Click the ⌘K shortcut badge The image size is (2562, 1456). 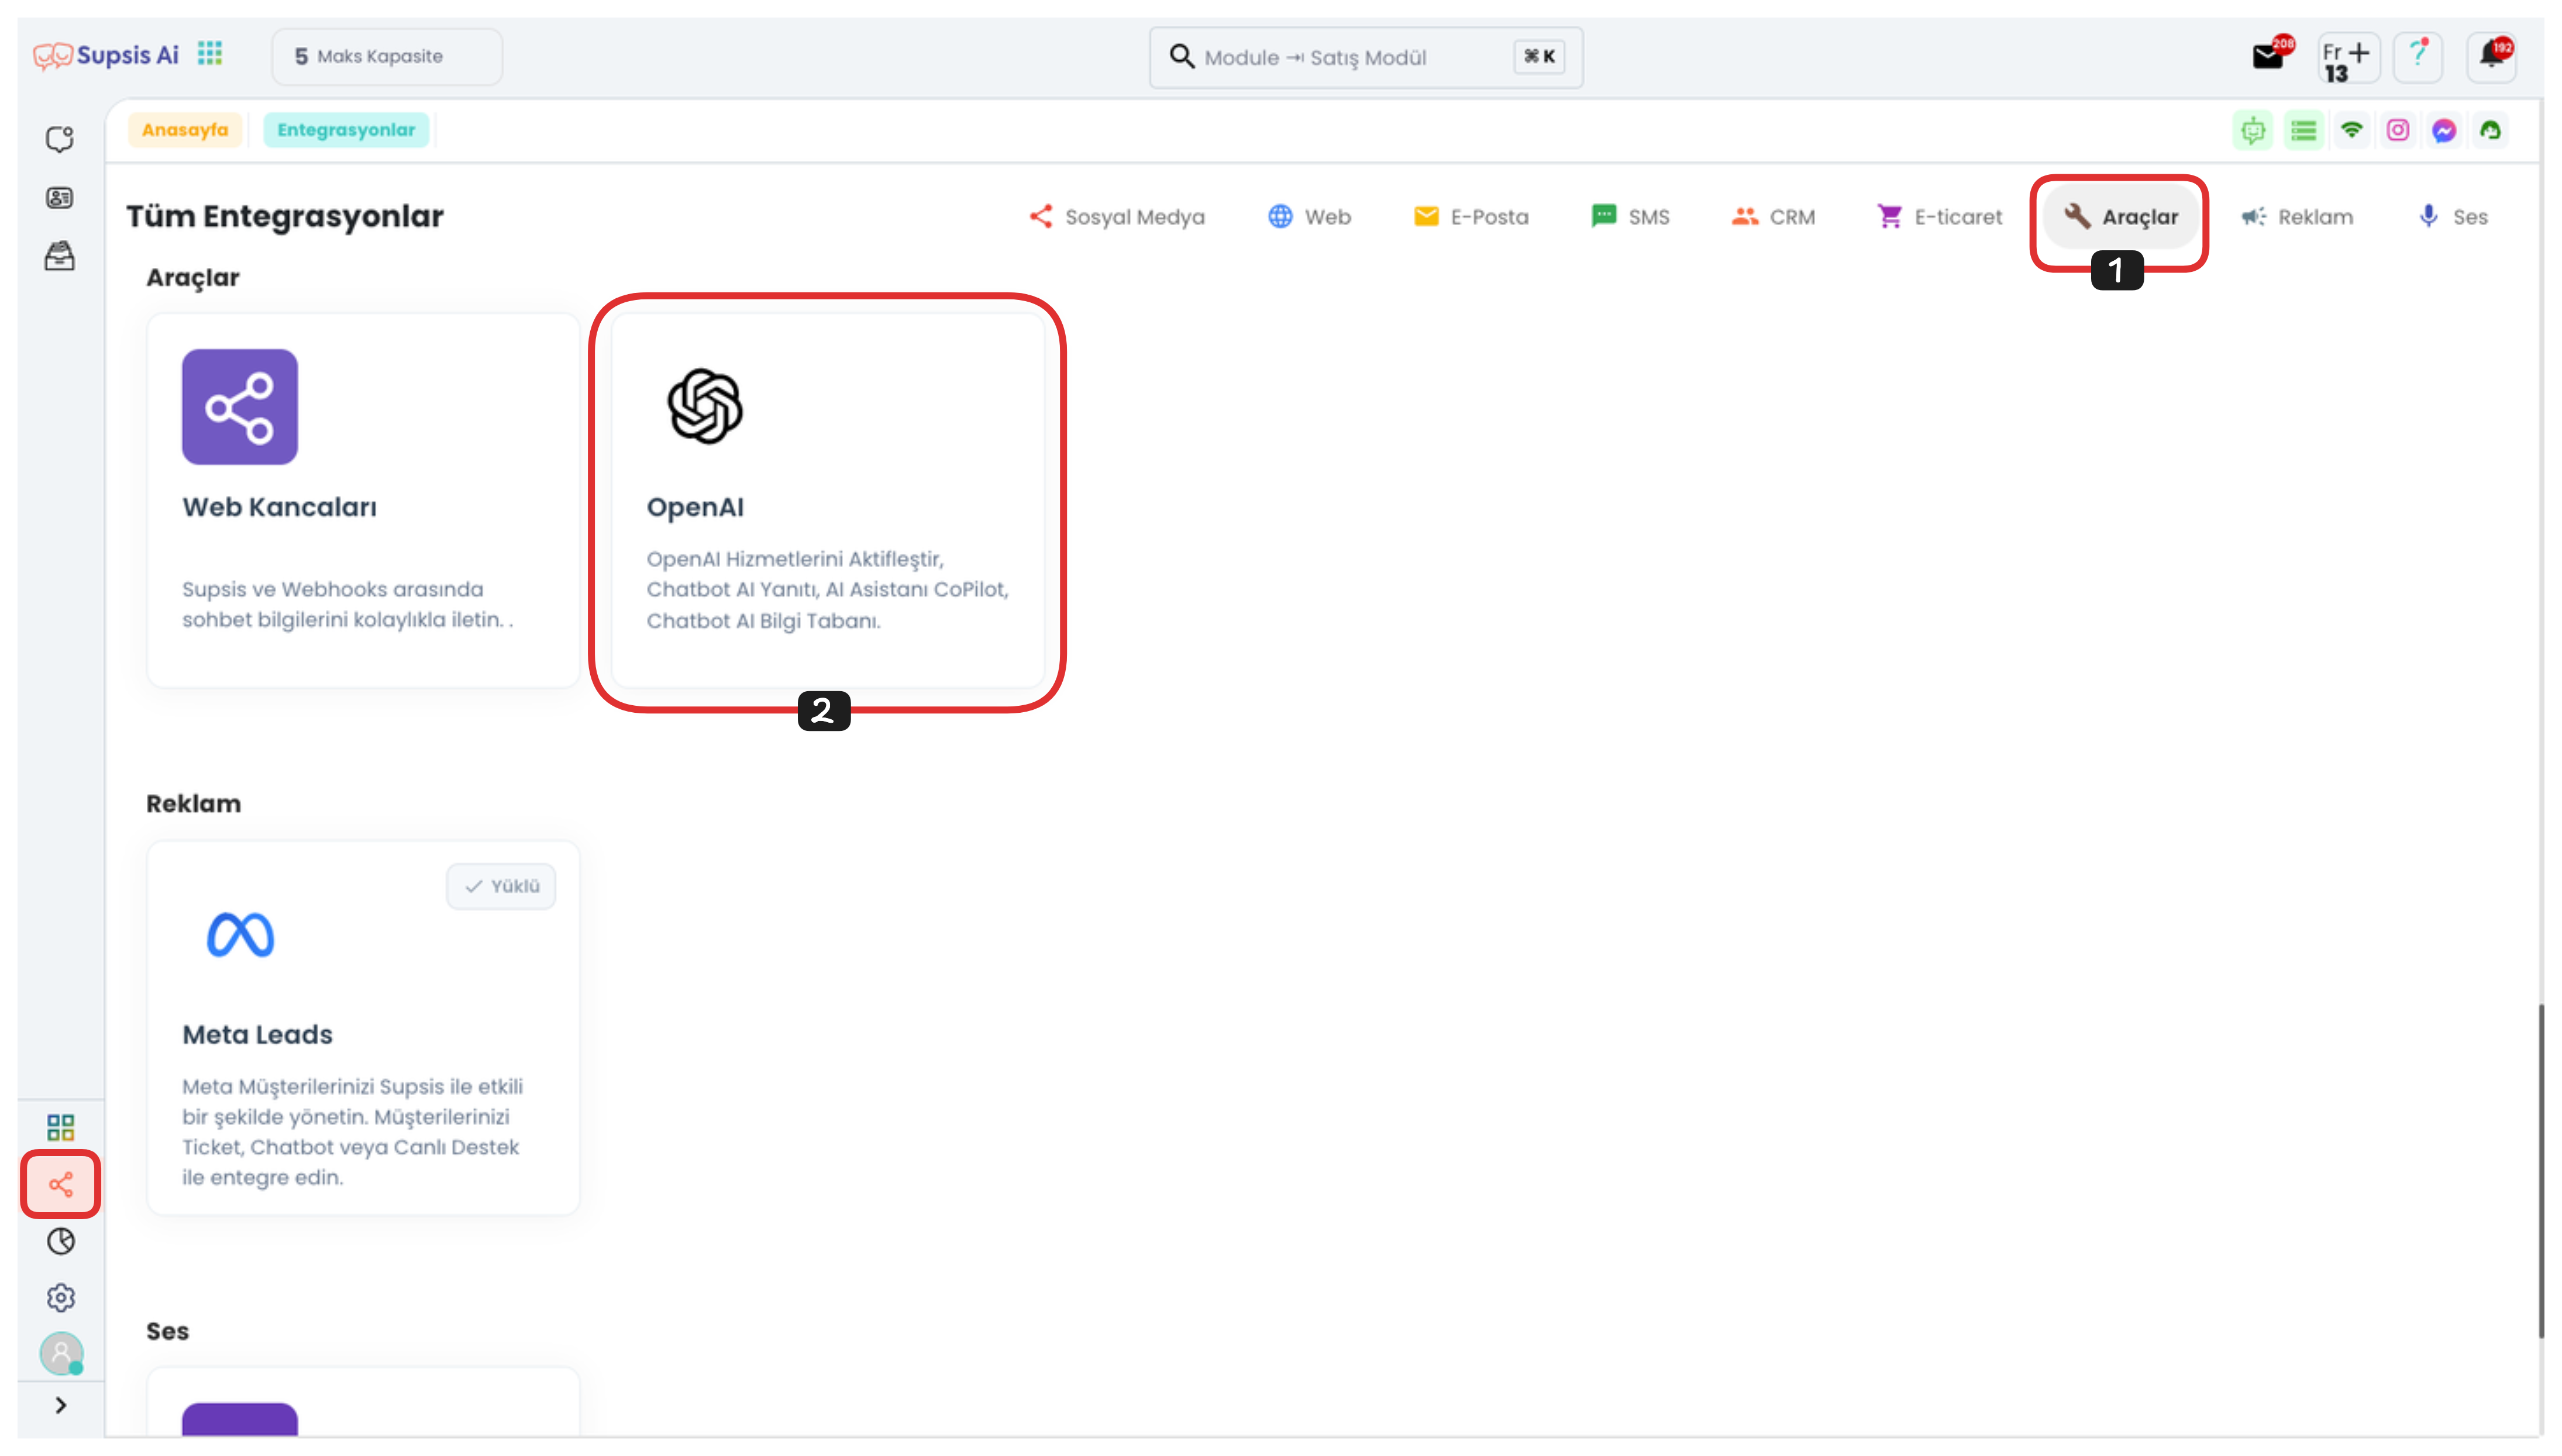coord(1539,57)
